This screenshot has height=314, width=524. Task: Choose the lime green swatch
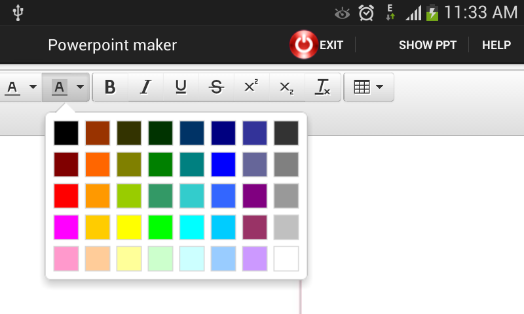pyautogui.click(x=160, y=227)
